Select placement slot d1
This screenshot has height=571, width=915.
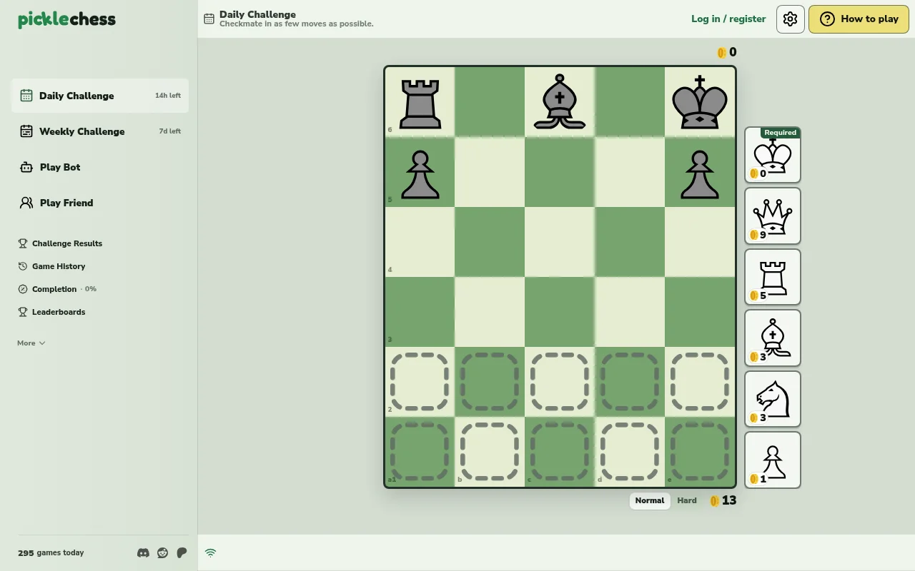pyautogui.click(x=630, y=452)
